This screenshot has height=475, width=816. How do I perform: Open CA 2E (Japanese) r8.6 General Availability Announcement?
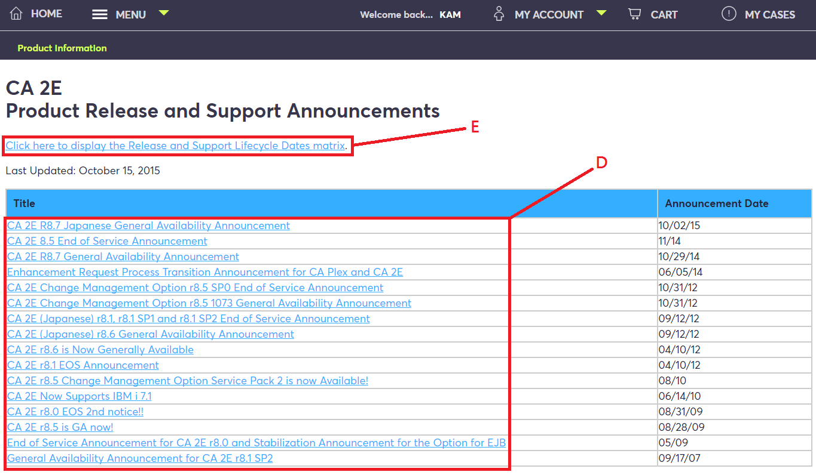[151, 334]
